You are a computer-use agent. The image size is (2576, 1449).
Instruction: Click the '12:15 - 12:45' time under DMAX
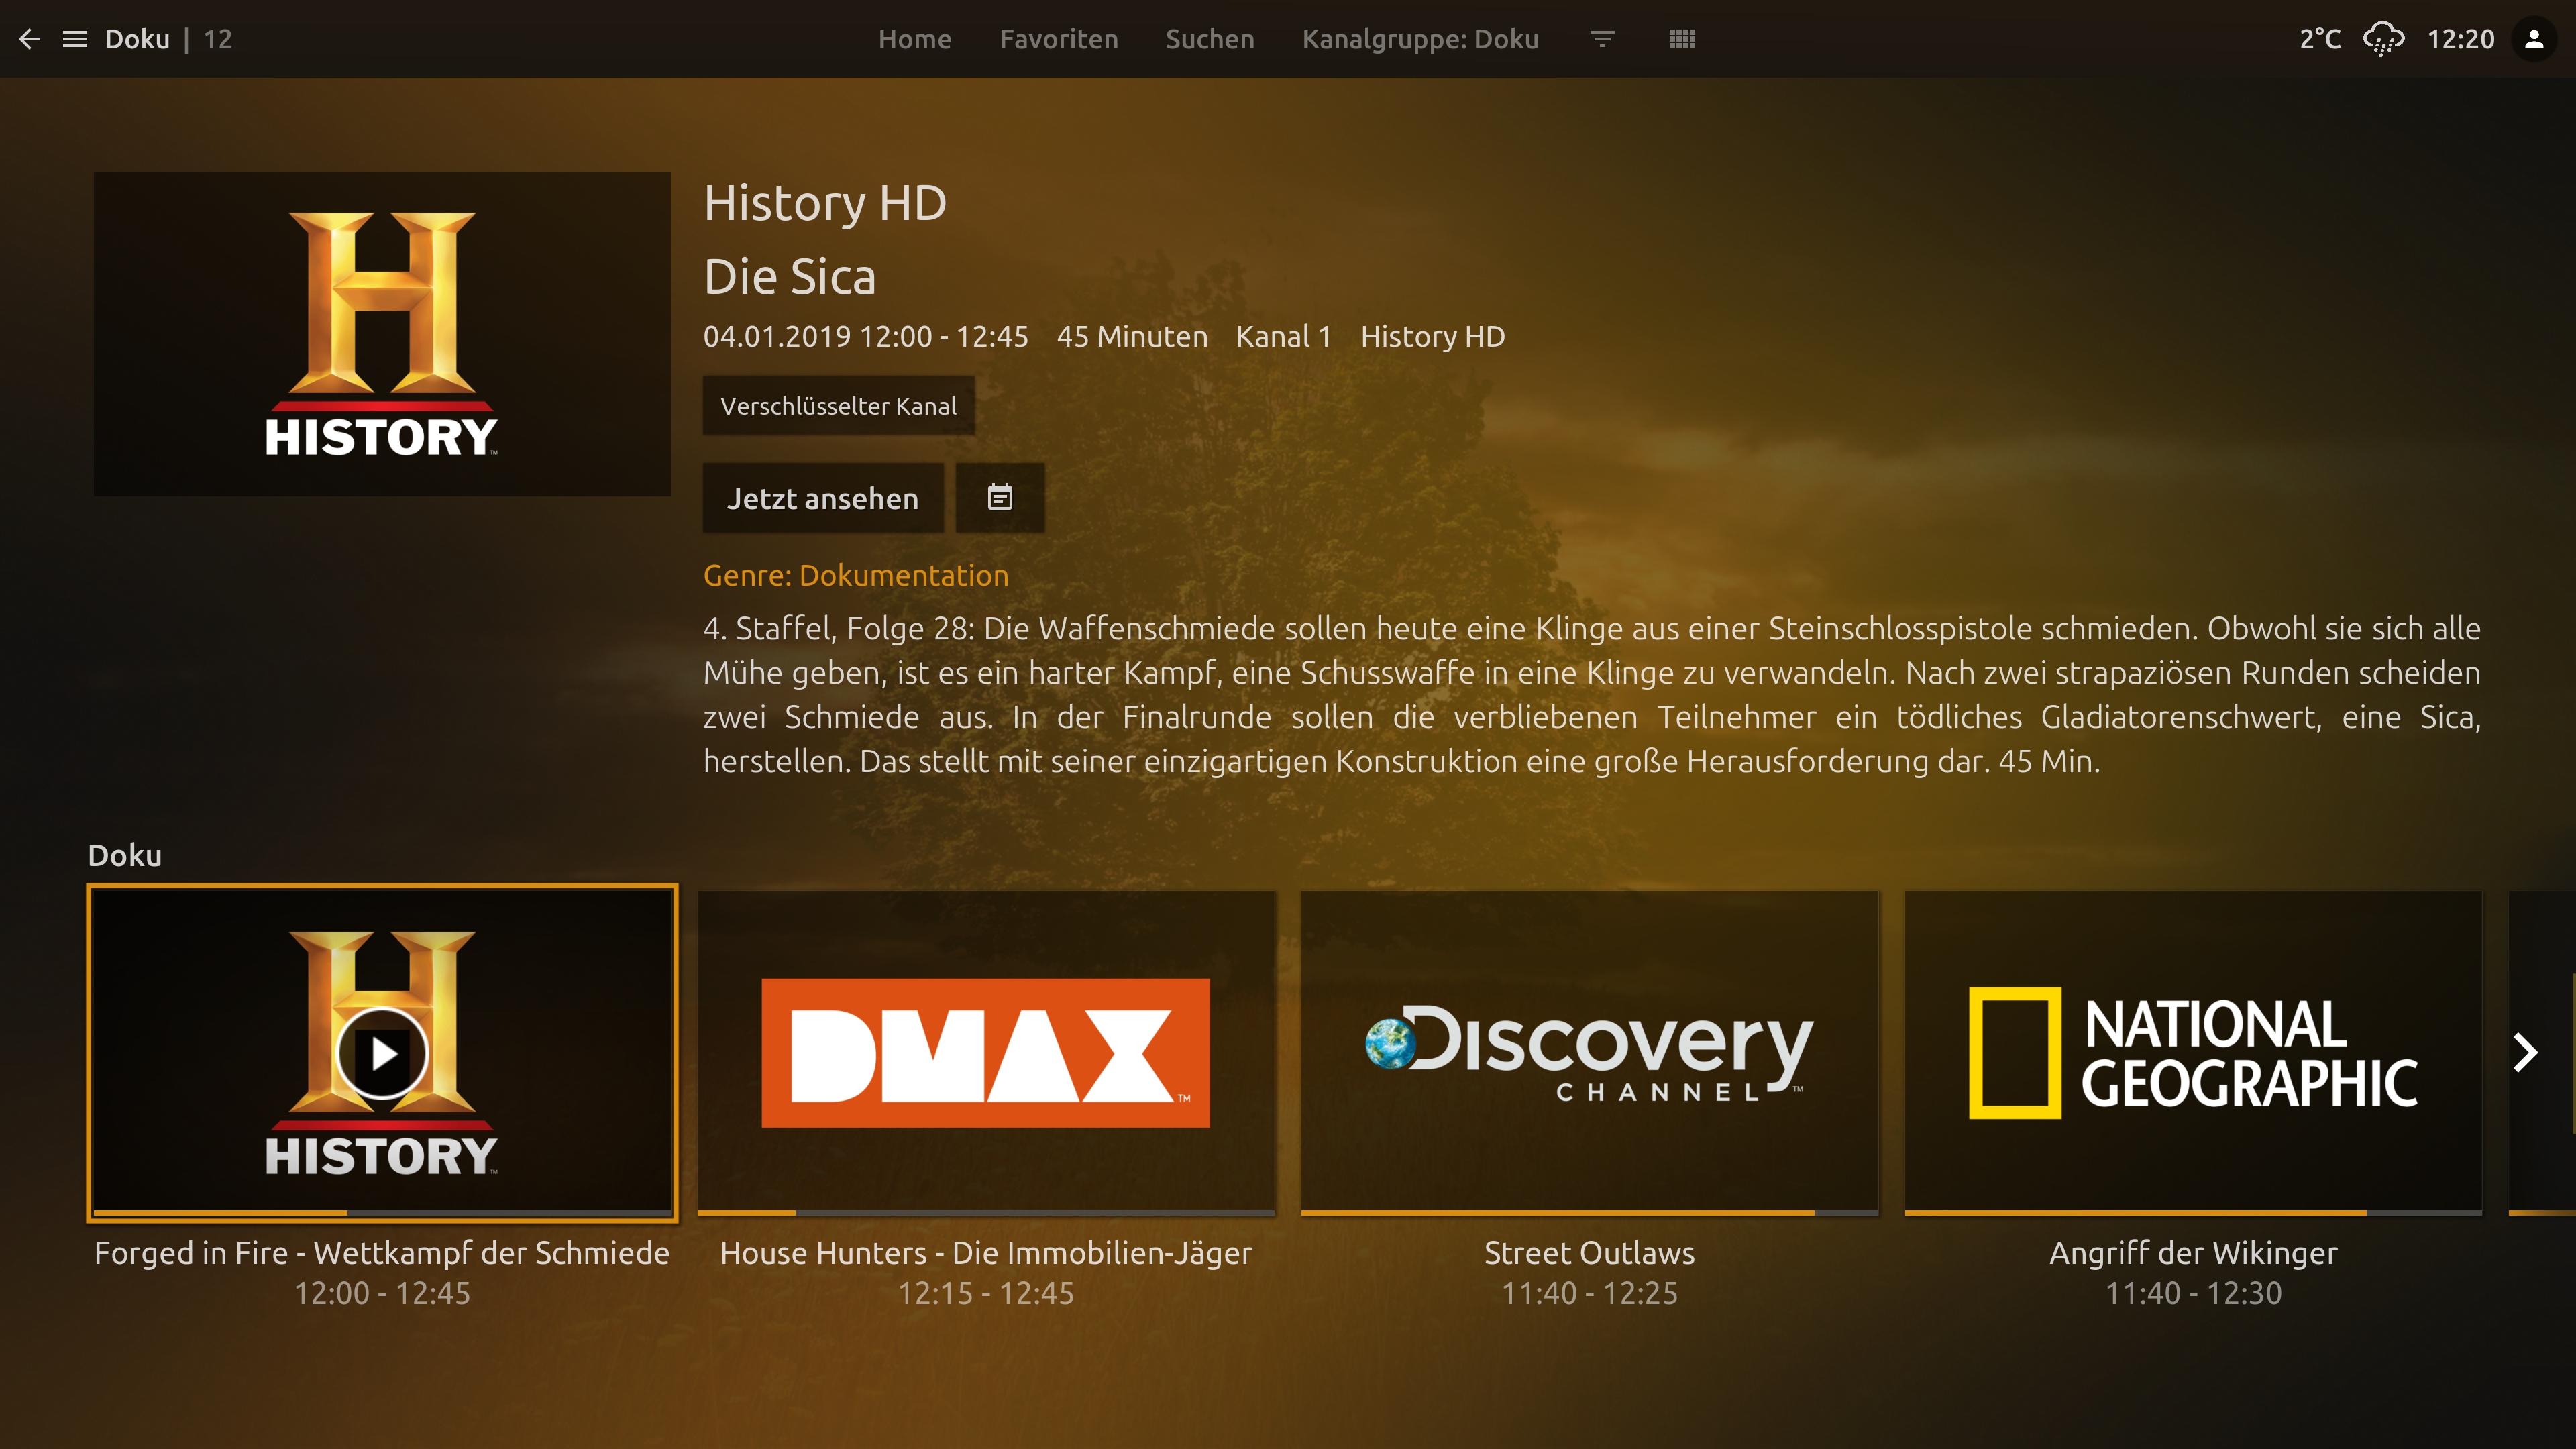tap(986, 1294)
